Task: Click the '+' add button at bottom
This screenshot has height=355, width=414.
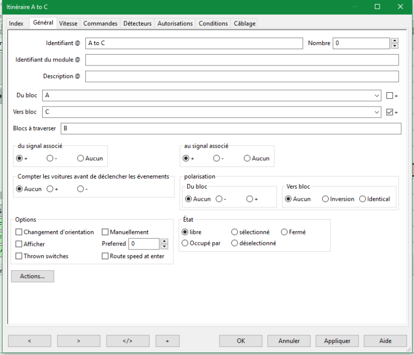Action: click(x=167, y=341)
